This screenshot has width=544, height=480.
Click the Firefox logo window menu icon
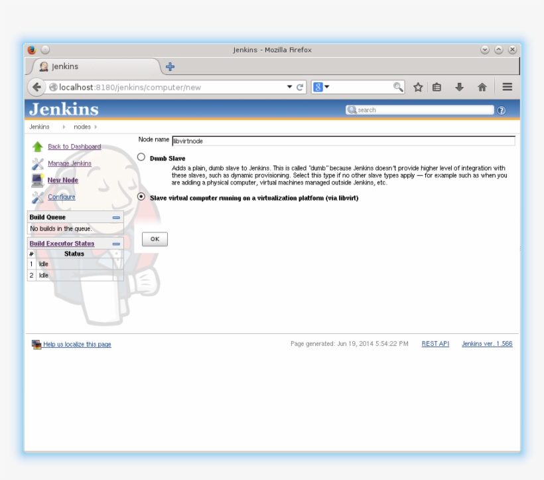coord(32,50)
